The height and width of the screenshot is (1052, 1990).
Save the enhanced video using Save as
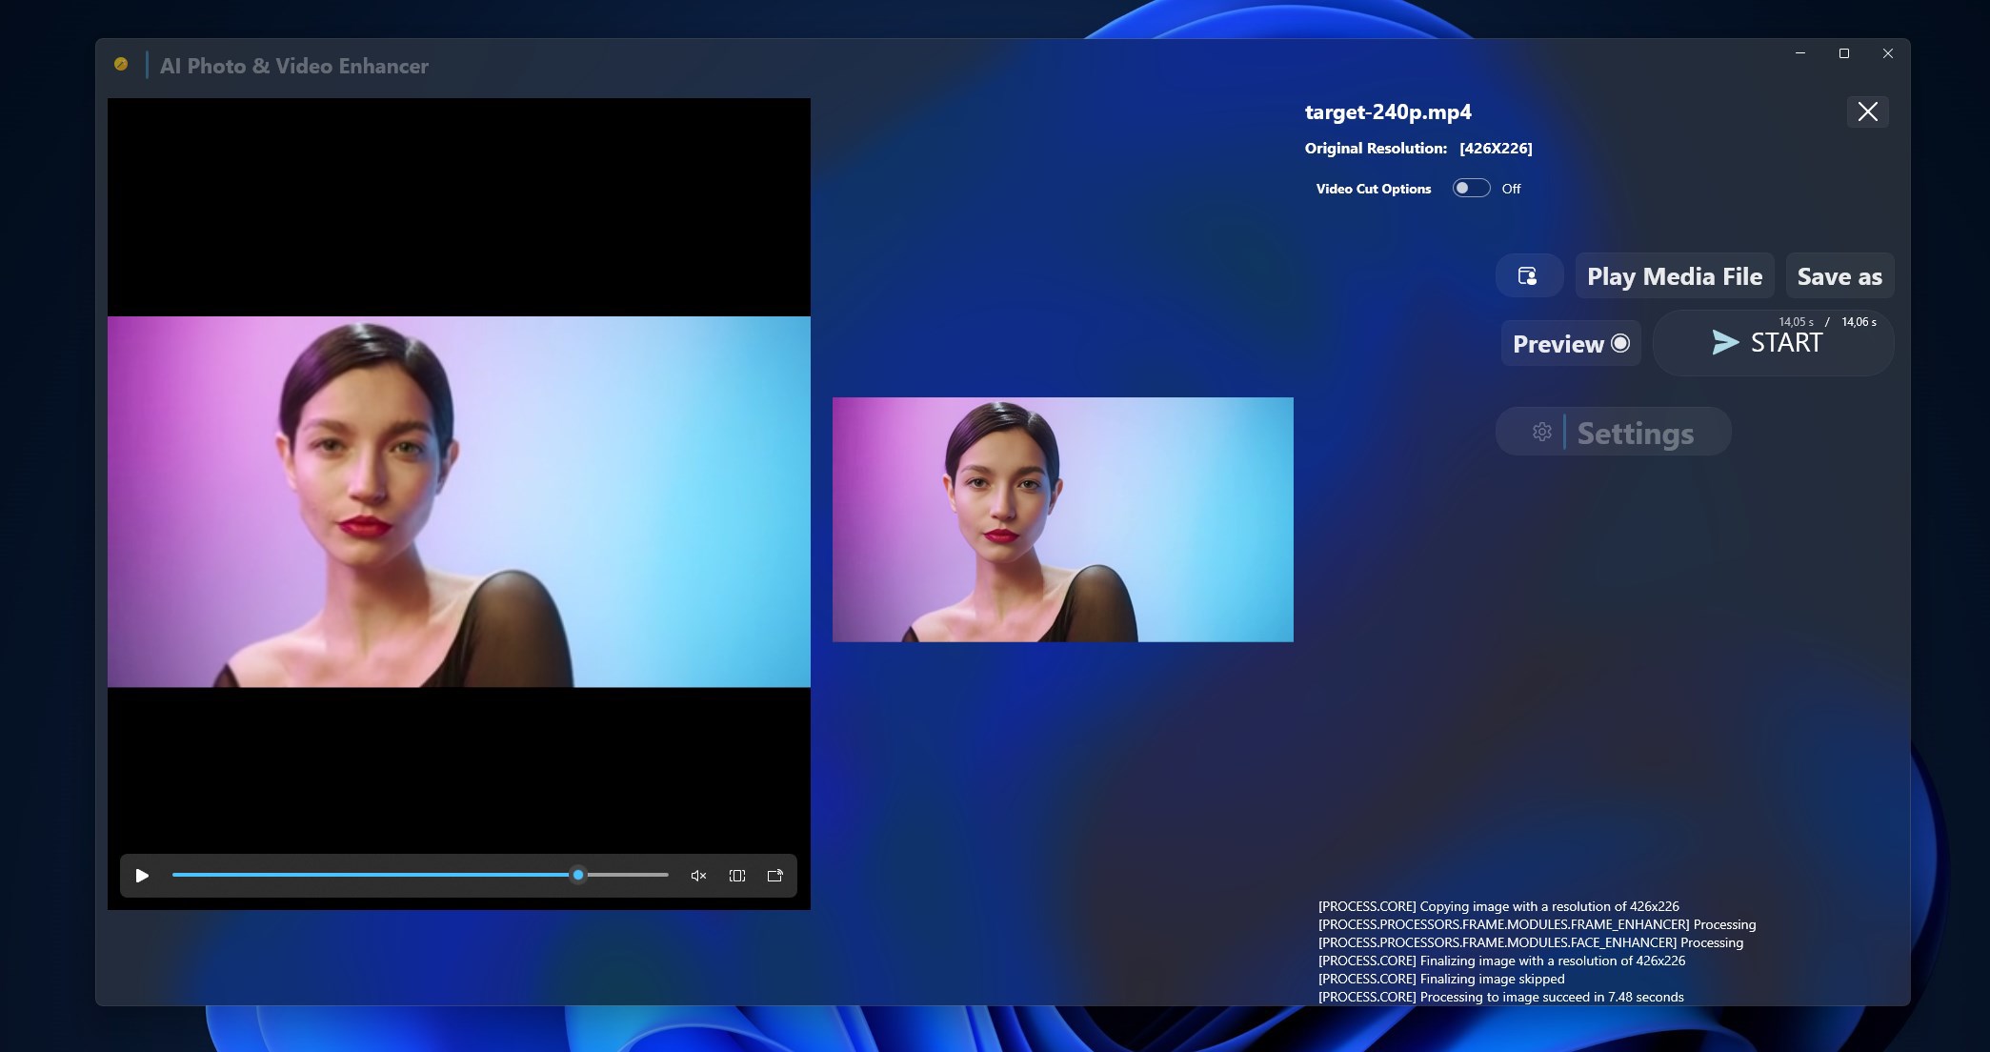pos(1839,275)
